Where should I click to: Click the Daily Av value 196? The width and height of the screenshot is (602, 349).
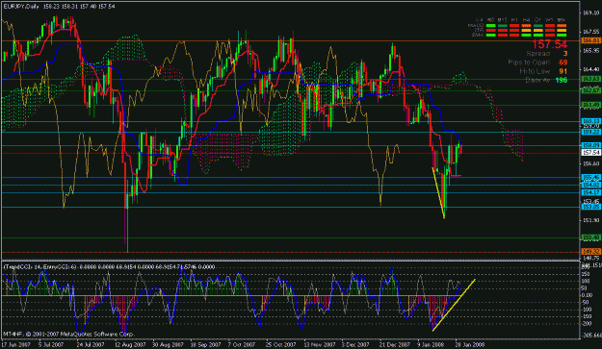coord(562,80)
